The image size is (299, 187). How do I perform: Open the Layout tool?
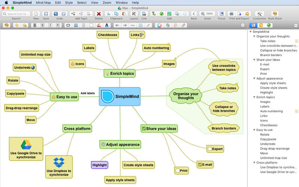134,14
